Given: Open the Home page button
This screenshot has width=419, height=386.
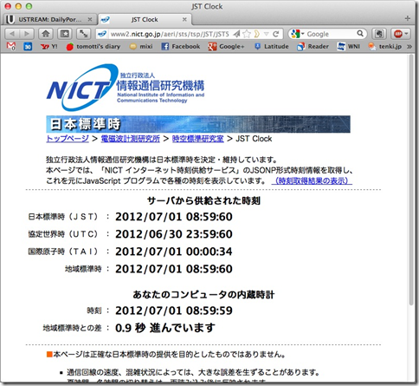Looking at the screenshot, I should [46, 34].
